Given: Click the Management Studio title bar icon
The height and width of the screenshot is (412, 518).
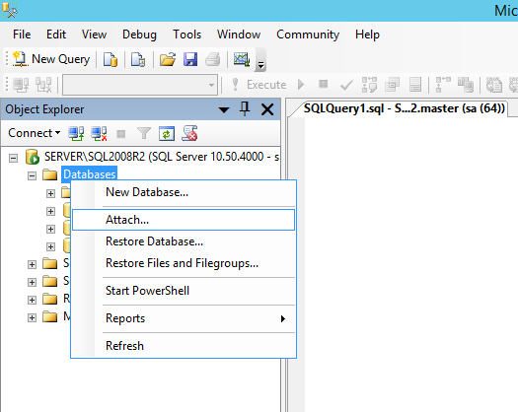Looking at the screenshot, I should point(10,10).
